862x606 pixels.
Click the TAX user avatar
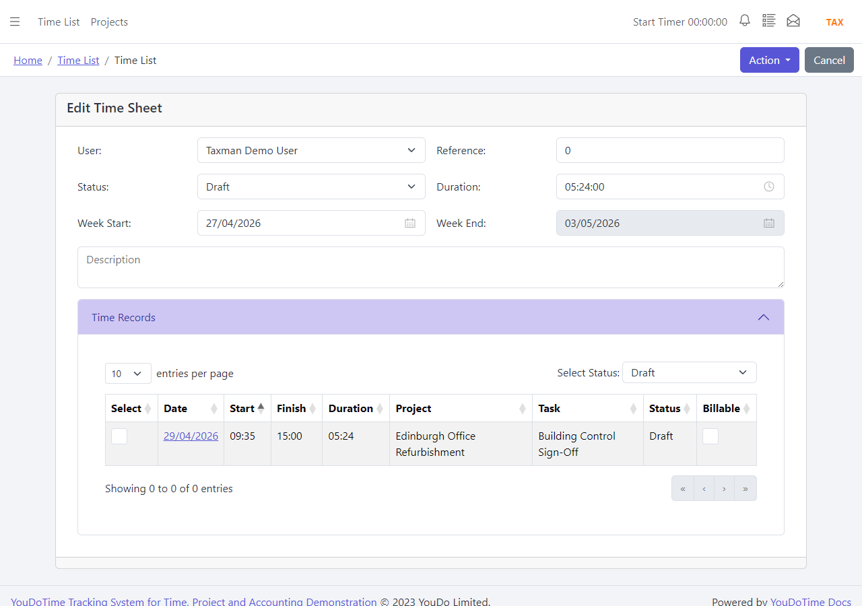pos(835,22)
